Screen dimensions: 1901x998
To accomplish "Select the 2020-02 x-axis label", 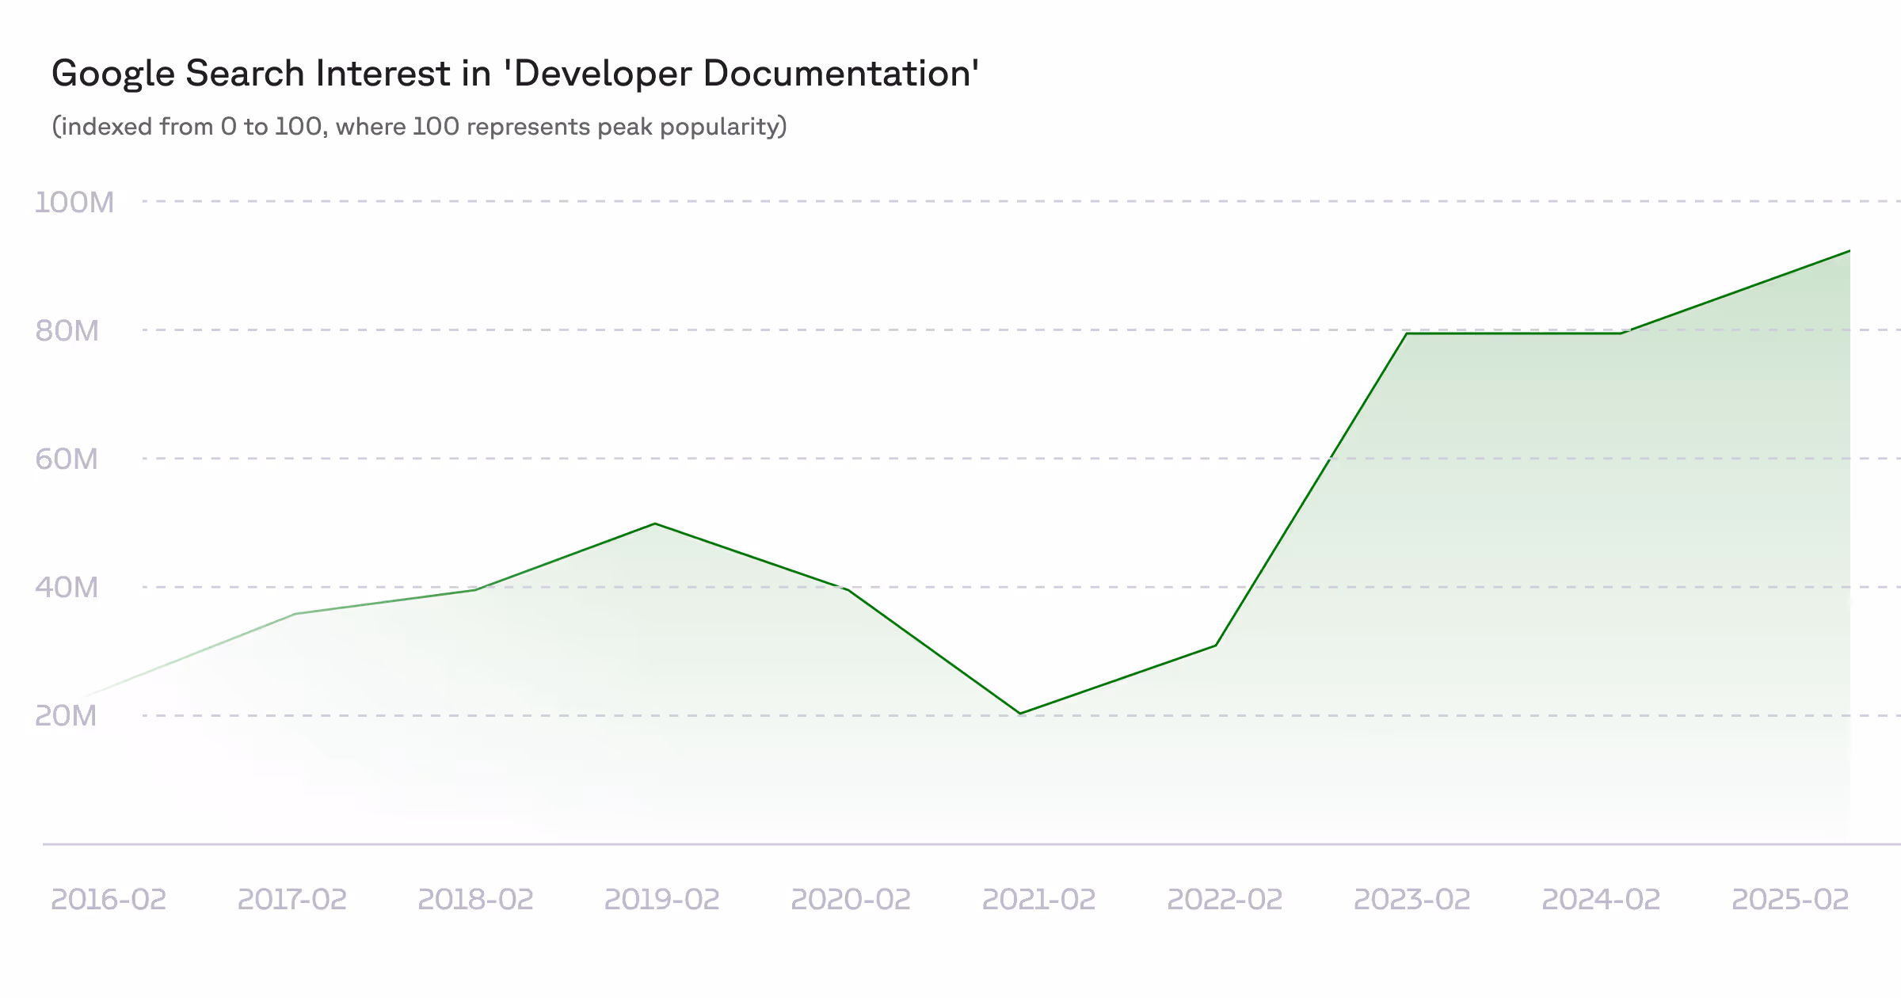I will [851, 899].
